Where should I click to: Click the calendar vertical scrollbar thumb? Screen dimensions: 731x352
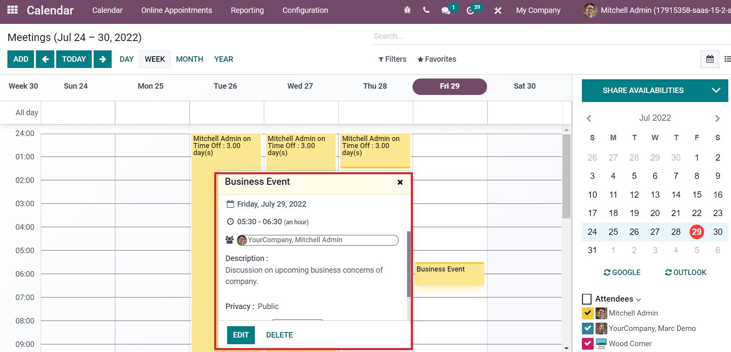click(x=566, y=176)
